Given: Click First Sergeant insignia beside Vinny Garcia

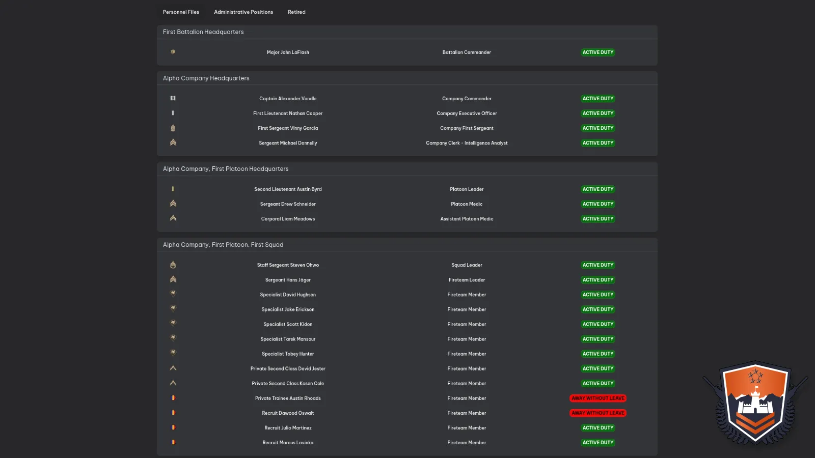Looking at the screenshot, I should pyautogui.click(x=173, y=128).
